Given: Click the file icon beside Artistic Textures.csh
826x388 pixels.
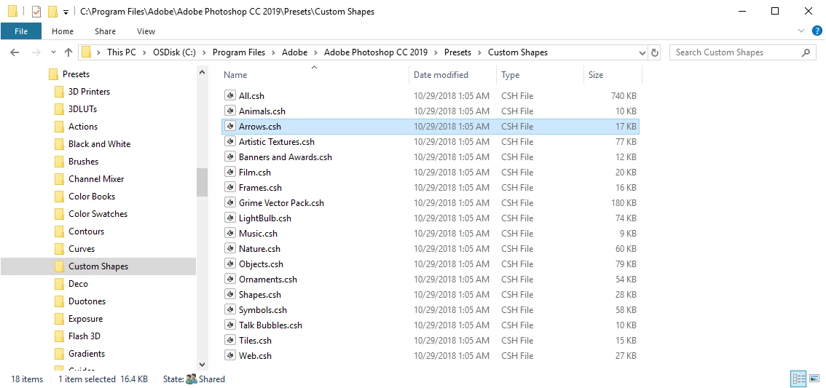Looking at the screenshot, I should click(x=229, y=142).
